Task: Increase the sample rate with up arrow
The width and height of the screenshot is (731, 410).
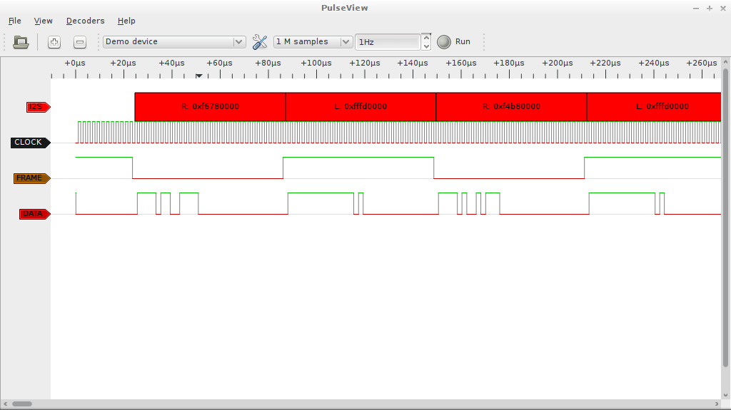Action: tap(426, 38)
